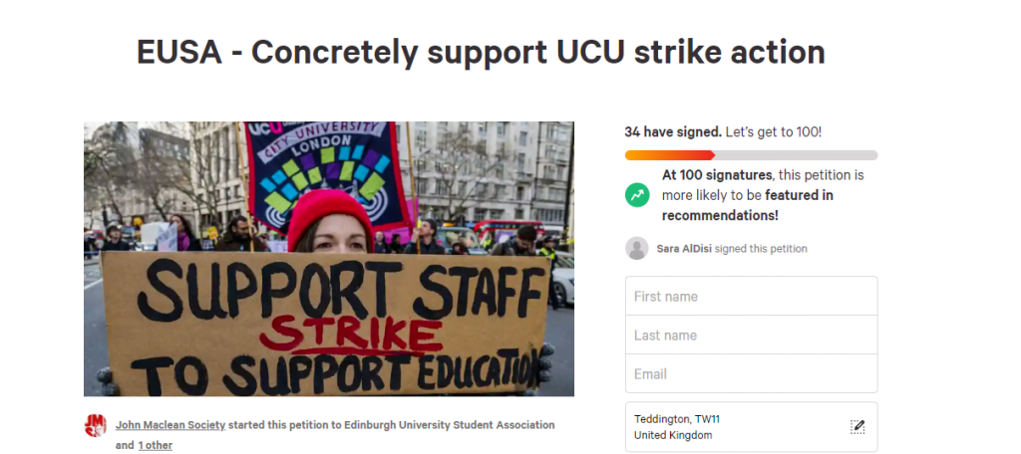
Task: Click the Sara AlDisi signer name
Action: coord(684,249)
